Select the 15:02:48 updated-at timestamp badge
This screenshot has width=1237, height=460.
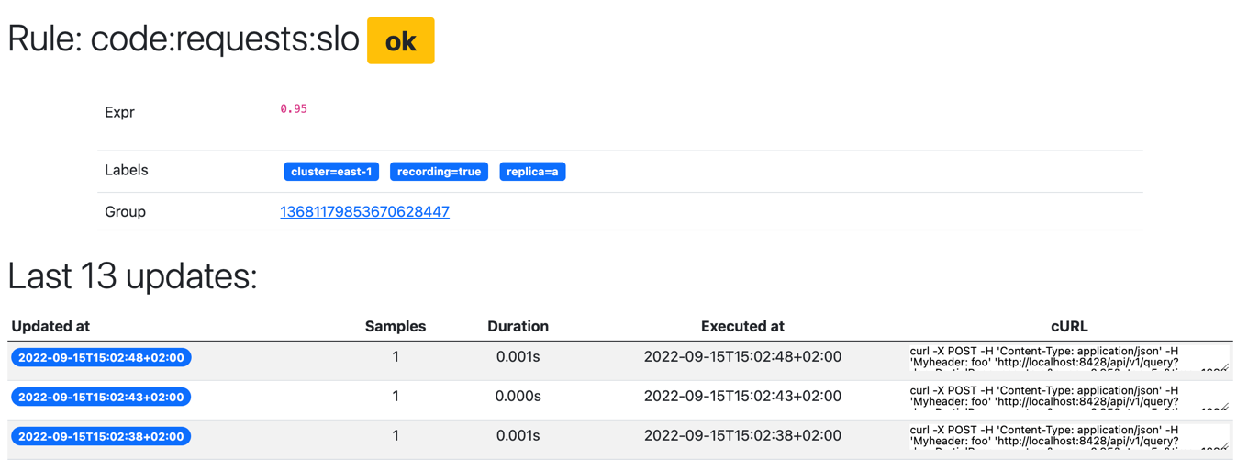[x=101, y=358]
